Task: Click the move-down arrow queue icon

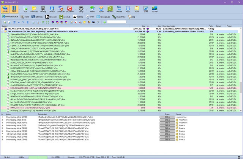Action: point(23,22)
